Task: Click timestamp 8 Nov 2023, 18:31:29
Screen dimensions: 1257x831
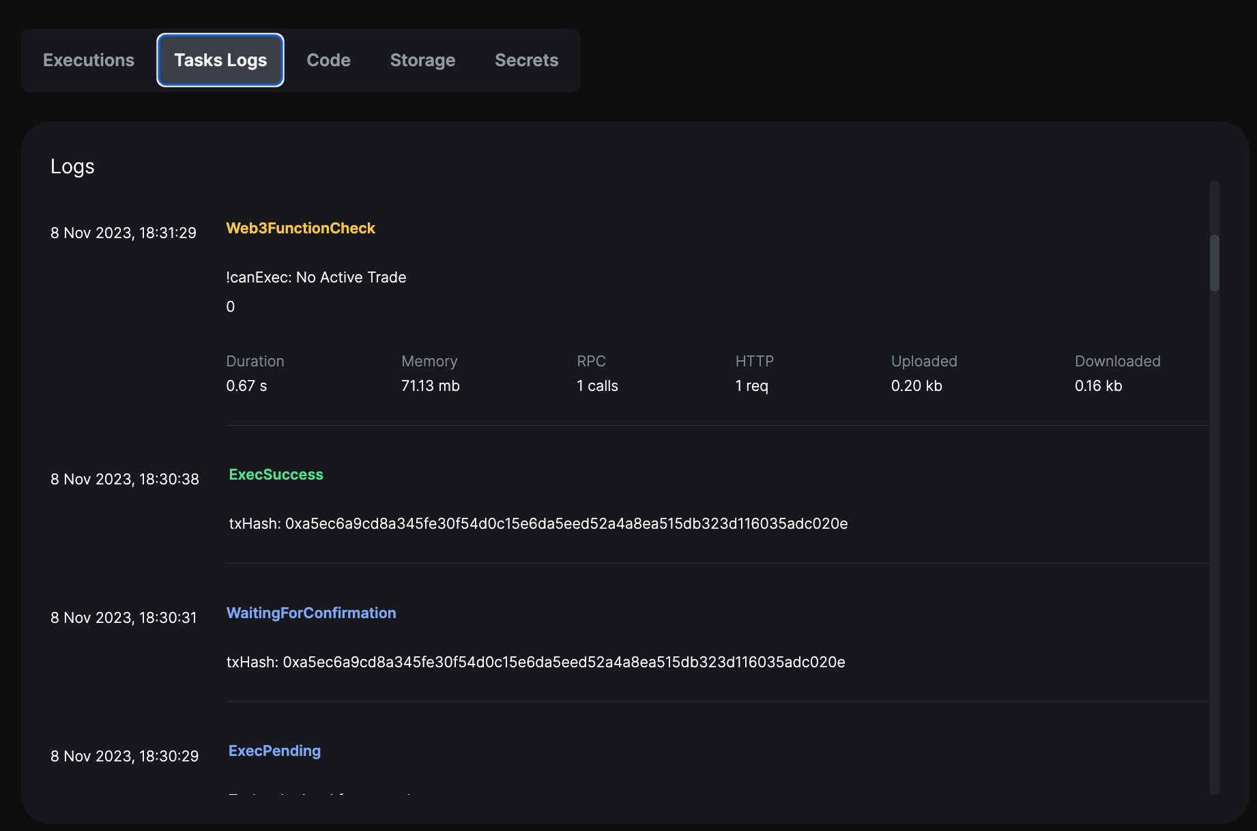Action: 124,233
